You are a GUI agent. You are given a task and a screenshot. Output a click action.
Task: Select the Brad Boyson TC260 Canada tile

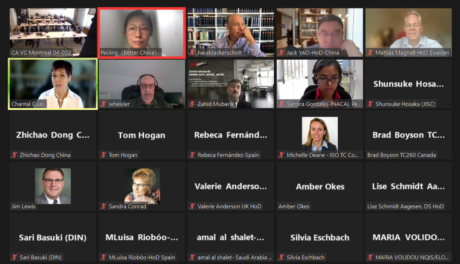click(x=408, y=135)
